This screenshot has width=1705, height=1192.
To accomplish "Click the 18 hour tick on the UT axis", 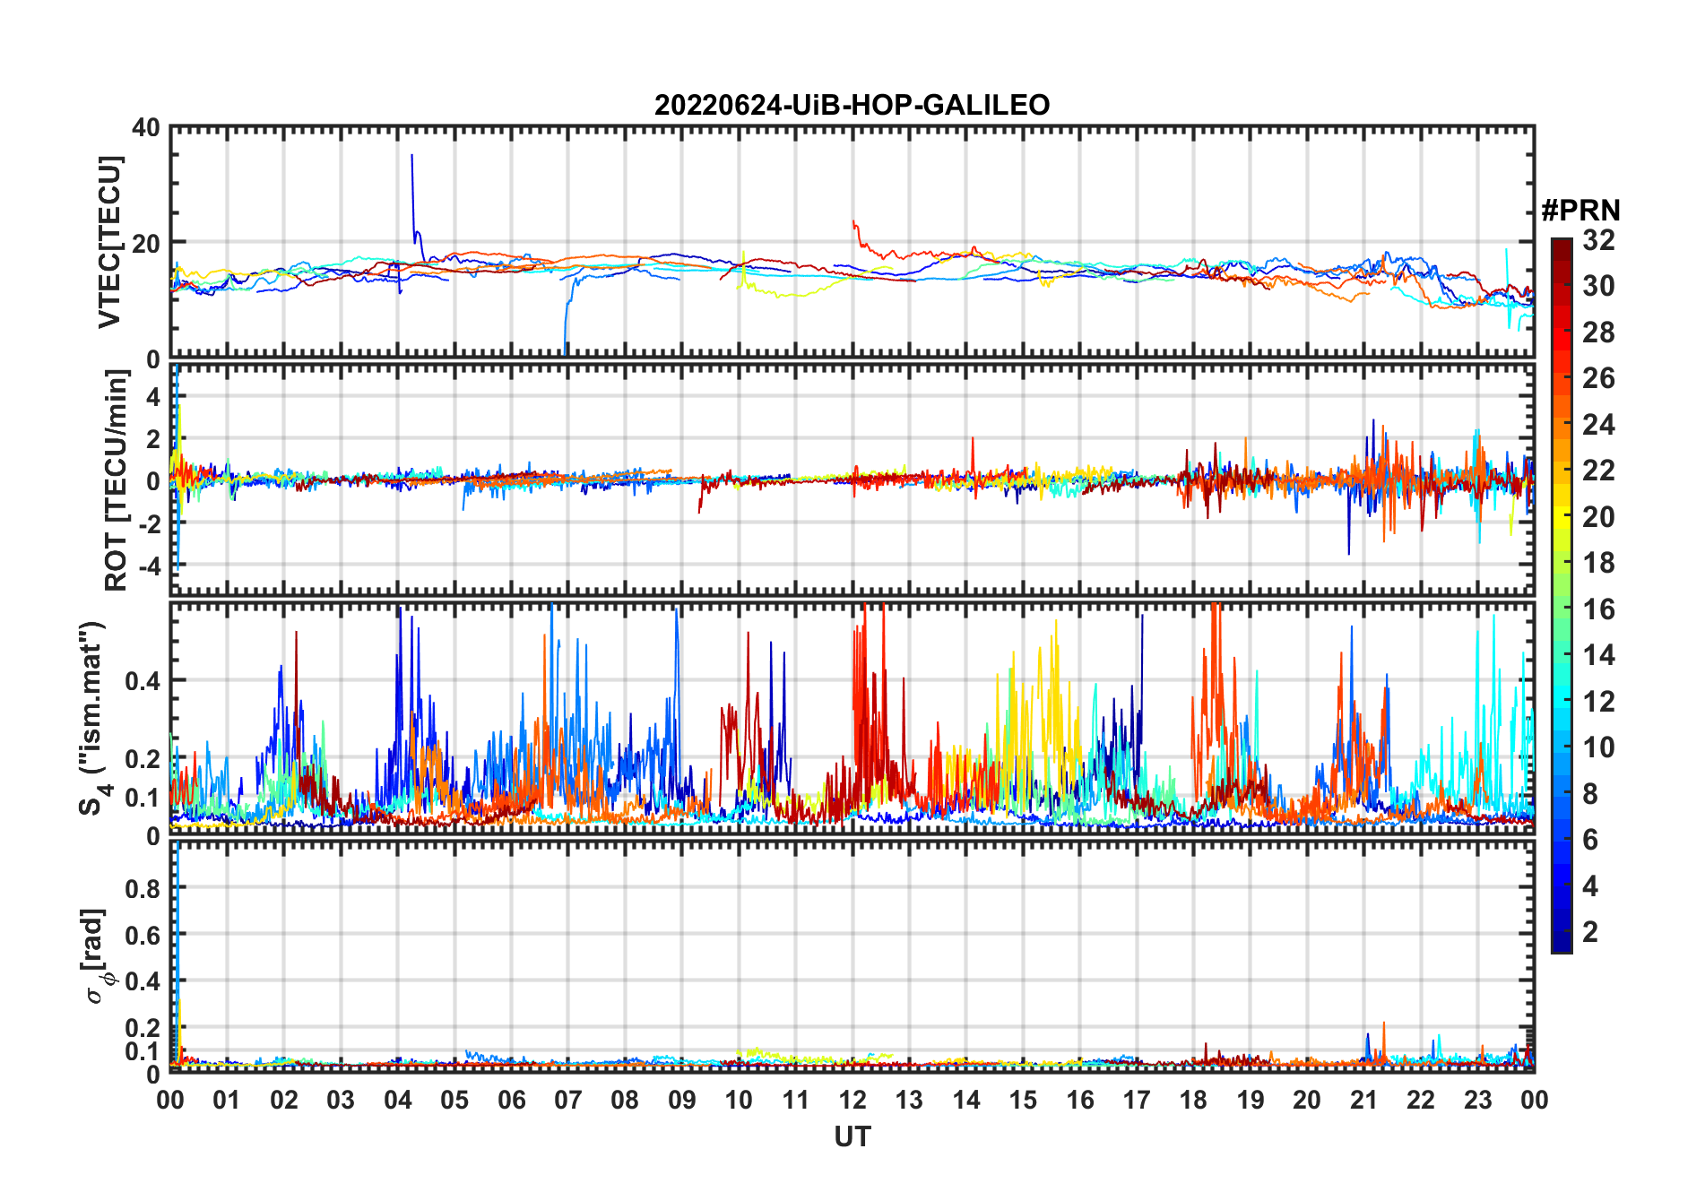I will coord(1193,1100).
